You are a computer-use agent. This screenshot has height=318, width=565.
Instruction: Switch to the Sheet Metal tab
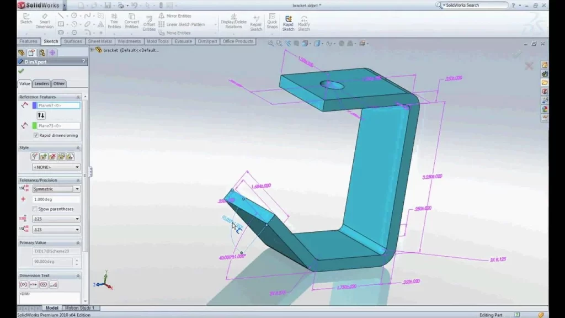(x=100, y=41)
